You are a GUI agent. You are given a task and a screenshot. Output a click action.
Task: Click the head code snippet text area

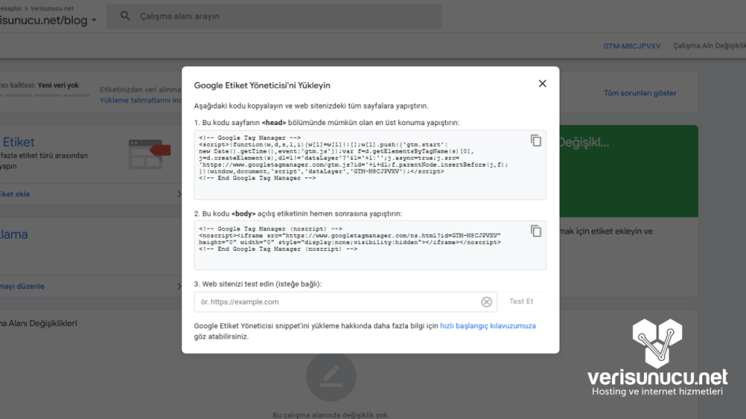[370, 165]
